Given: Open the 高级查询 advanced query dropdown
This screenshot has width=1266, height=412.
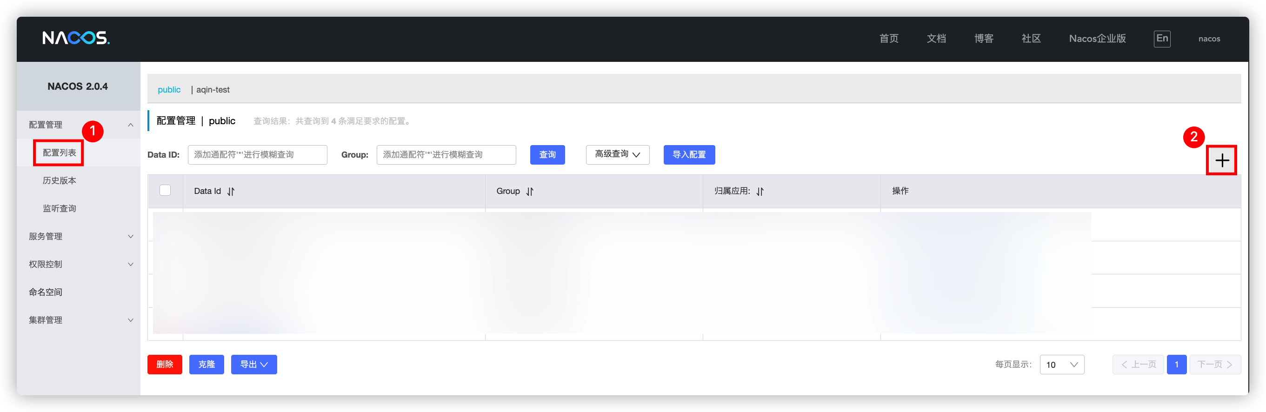Looking at the screenshot, I should 617,154.
